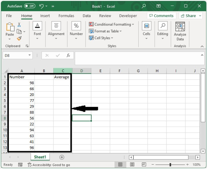207x169 pixels.
Task: Switch to Page Break Preview icon
Action: coord(144,165)
